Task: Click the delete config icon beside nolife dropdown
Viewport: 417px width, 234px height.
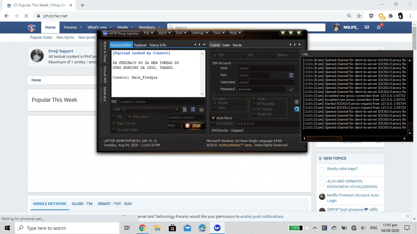Action: tap(201, 109)
